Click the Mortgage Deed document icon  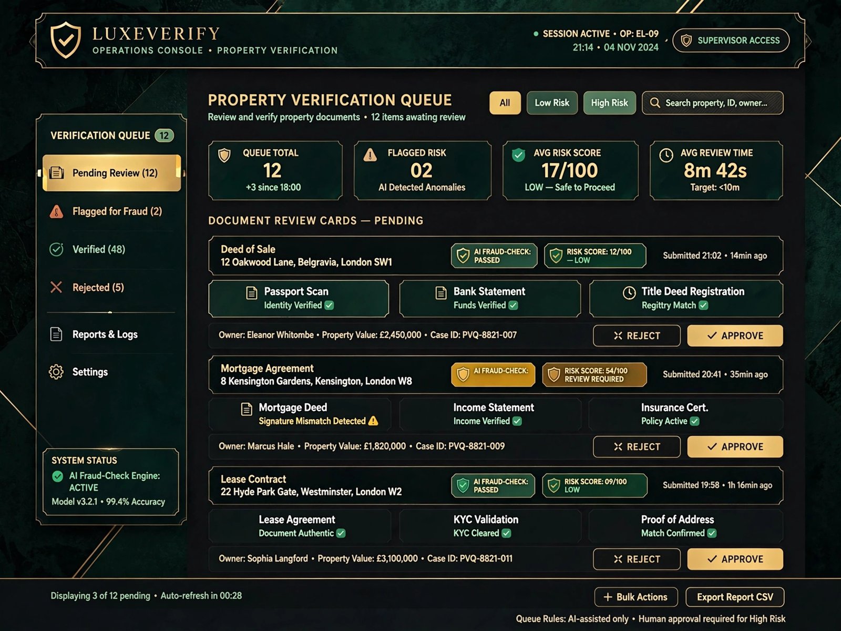click(x=246, y=409)
